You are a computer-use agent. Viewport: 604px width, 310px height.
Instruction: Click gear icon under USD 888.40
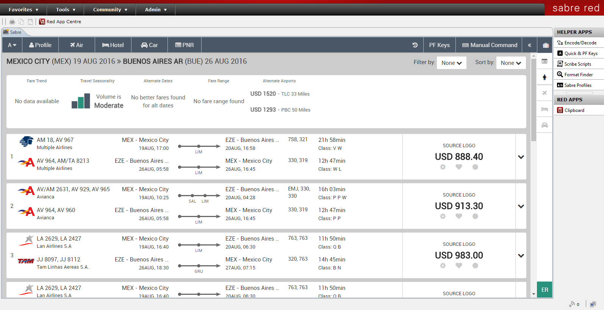[443, 167]
